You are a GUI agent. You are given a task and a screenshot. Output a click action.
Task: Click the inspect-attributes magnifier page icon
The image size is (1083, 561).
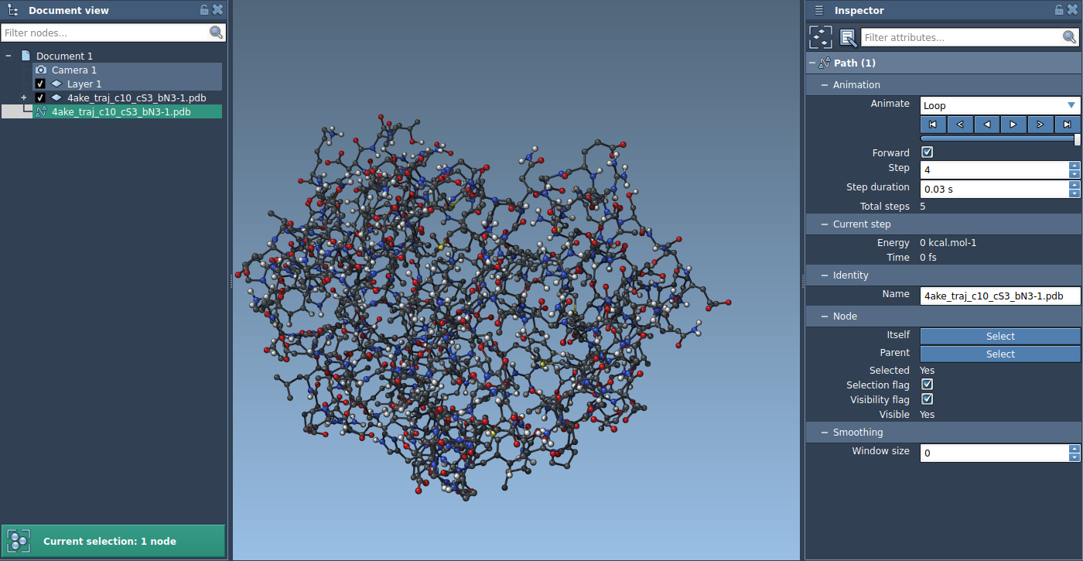coord(848,37)
